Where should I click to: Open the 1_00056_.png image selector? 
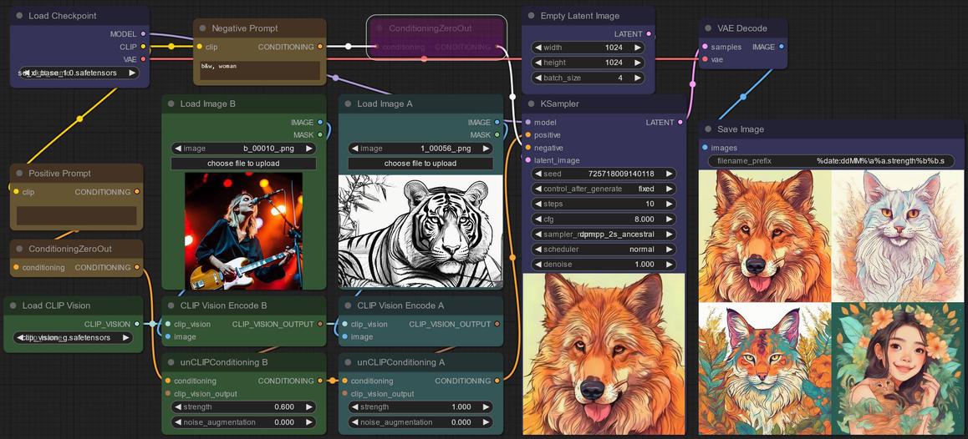pyautogui.click(x=420, y=149)
